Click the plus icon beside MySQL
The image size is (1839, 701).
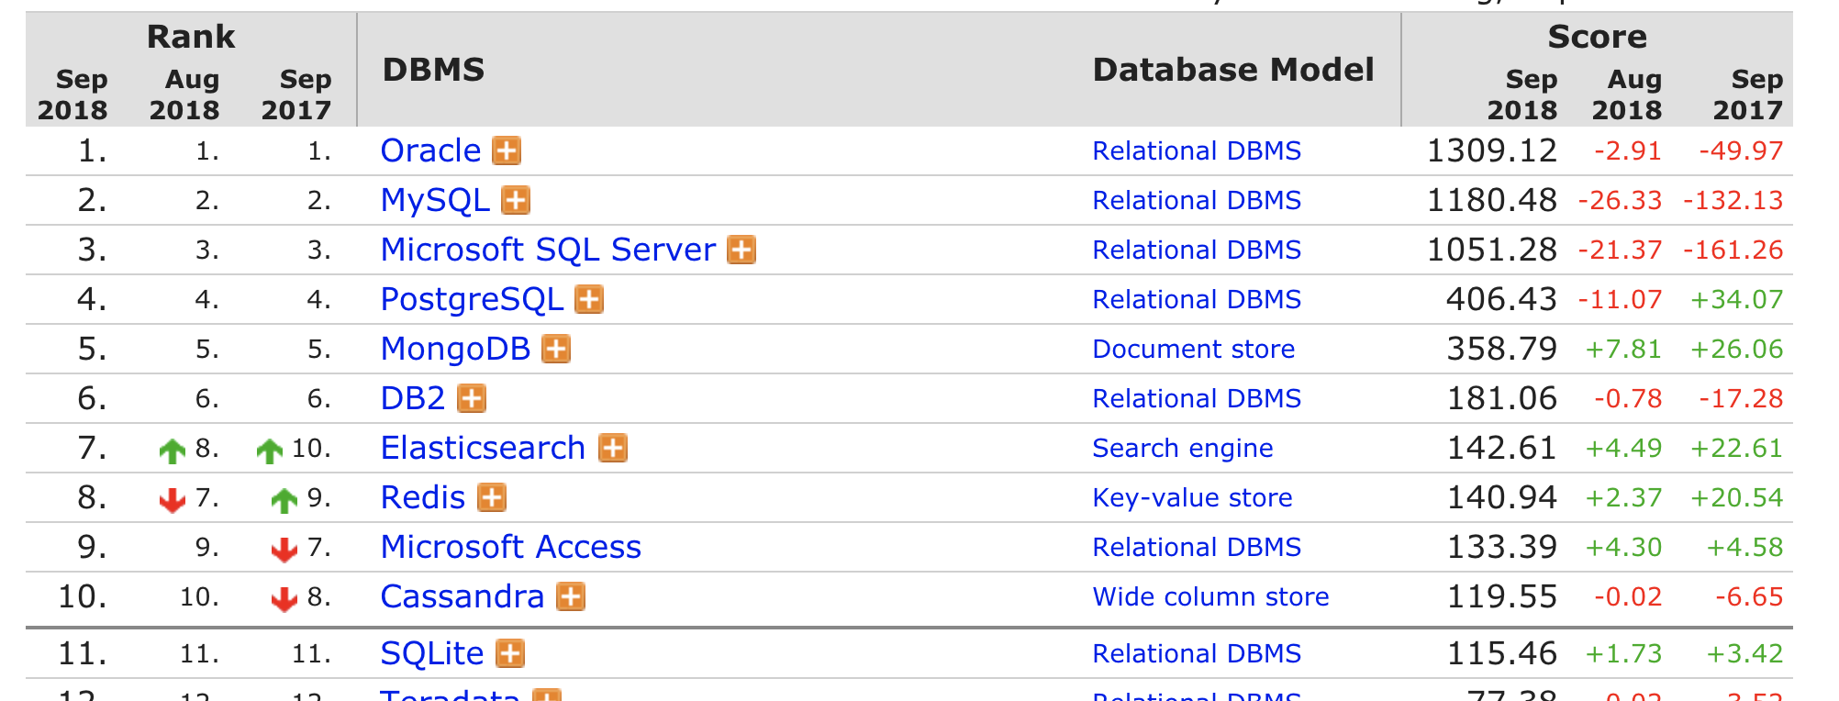(516, 200)
